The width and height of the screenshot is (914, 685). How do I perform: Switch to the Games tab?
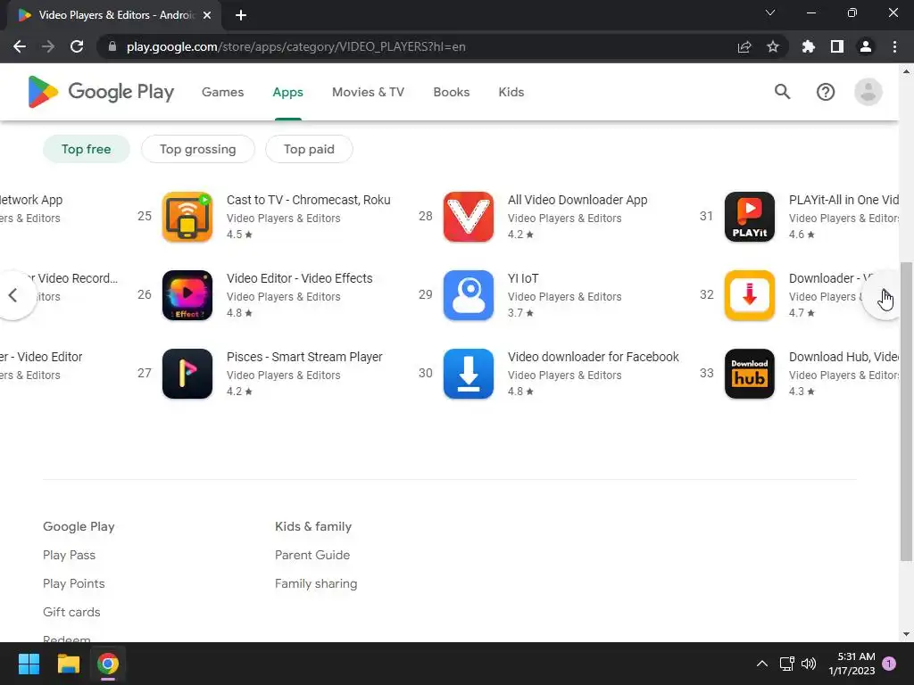222,92
